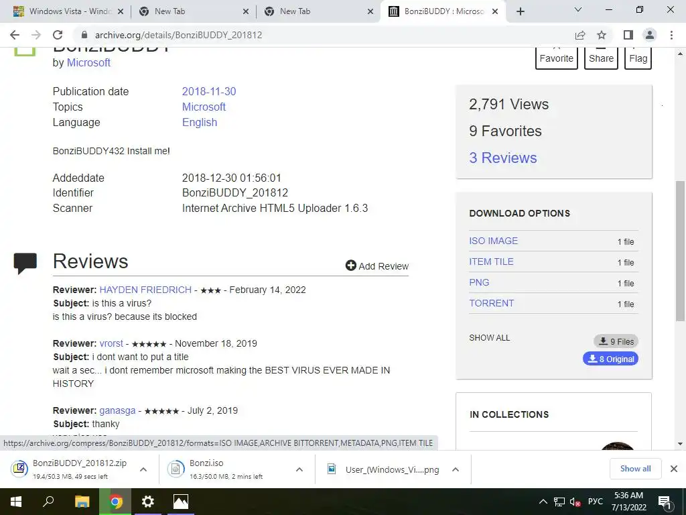686x515 pixels.
Task: Open the Windows Start menu
Action: click(x=16, y=502)
